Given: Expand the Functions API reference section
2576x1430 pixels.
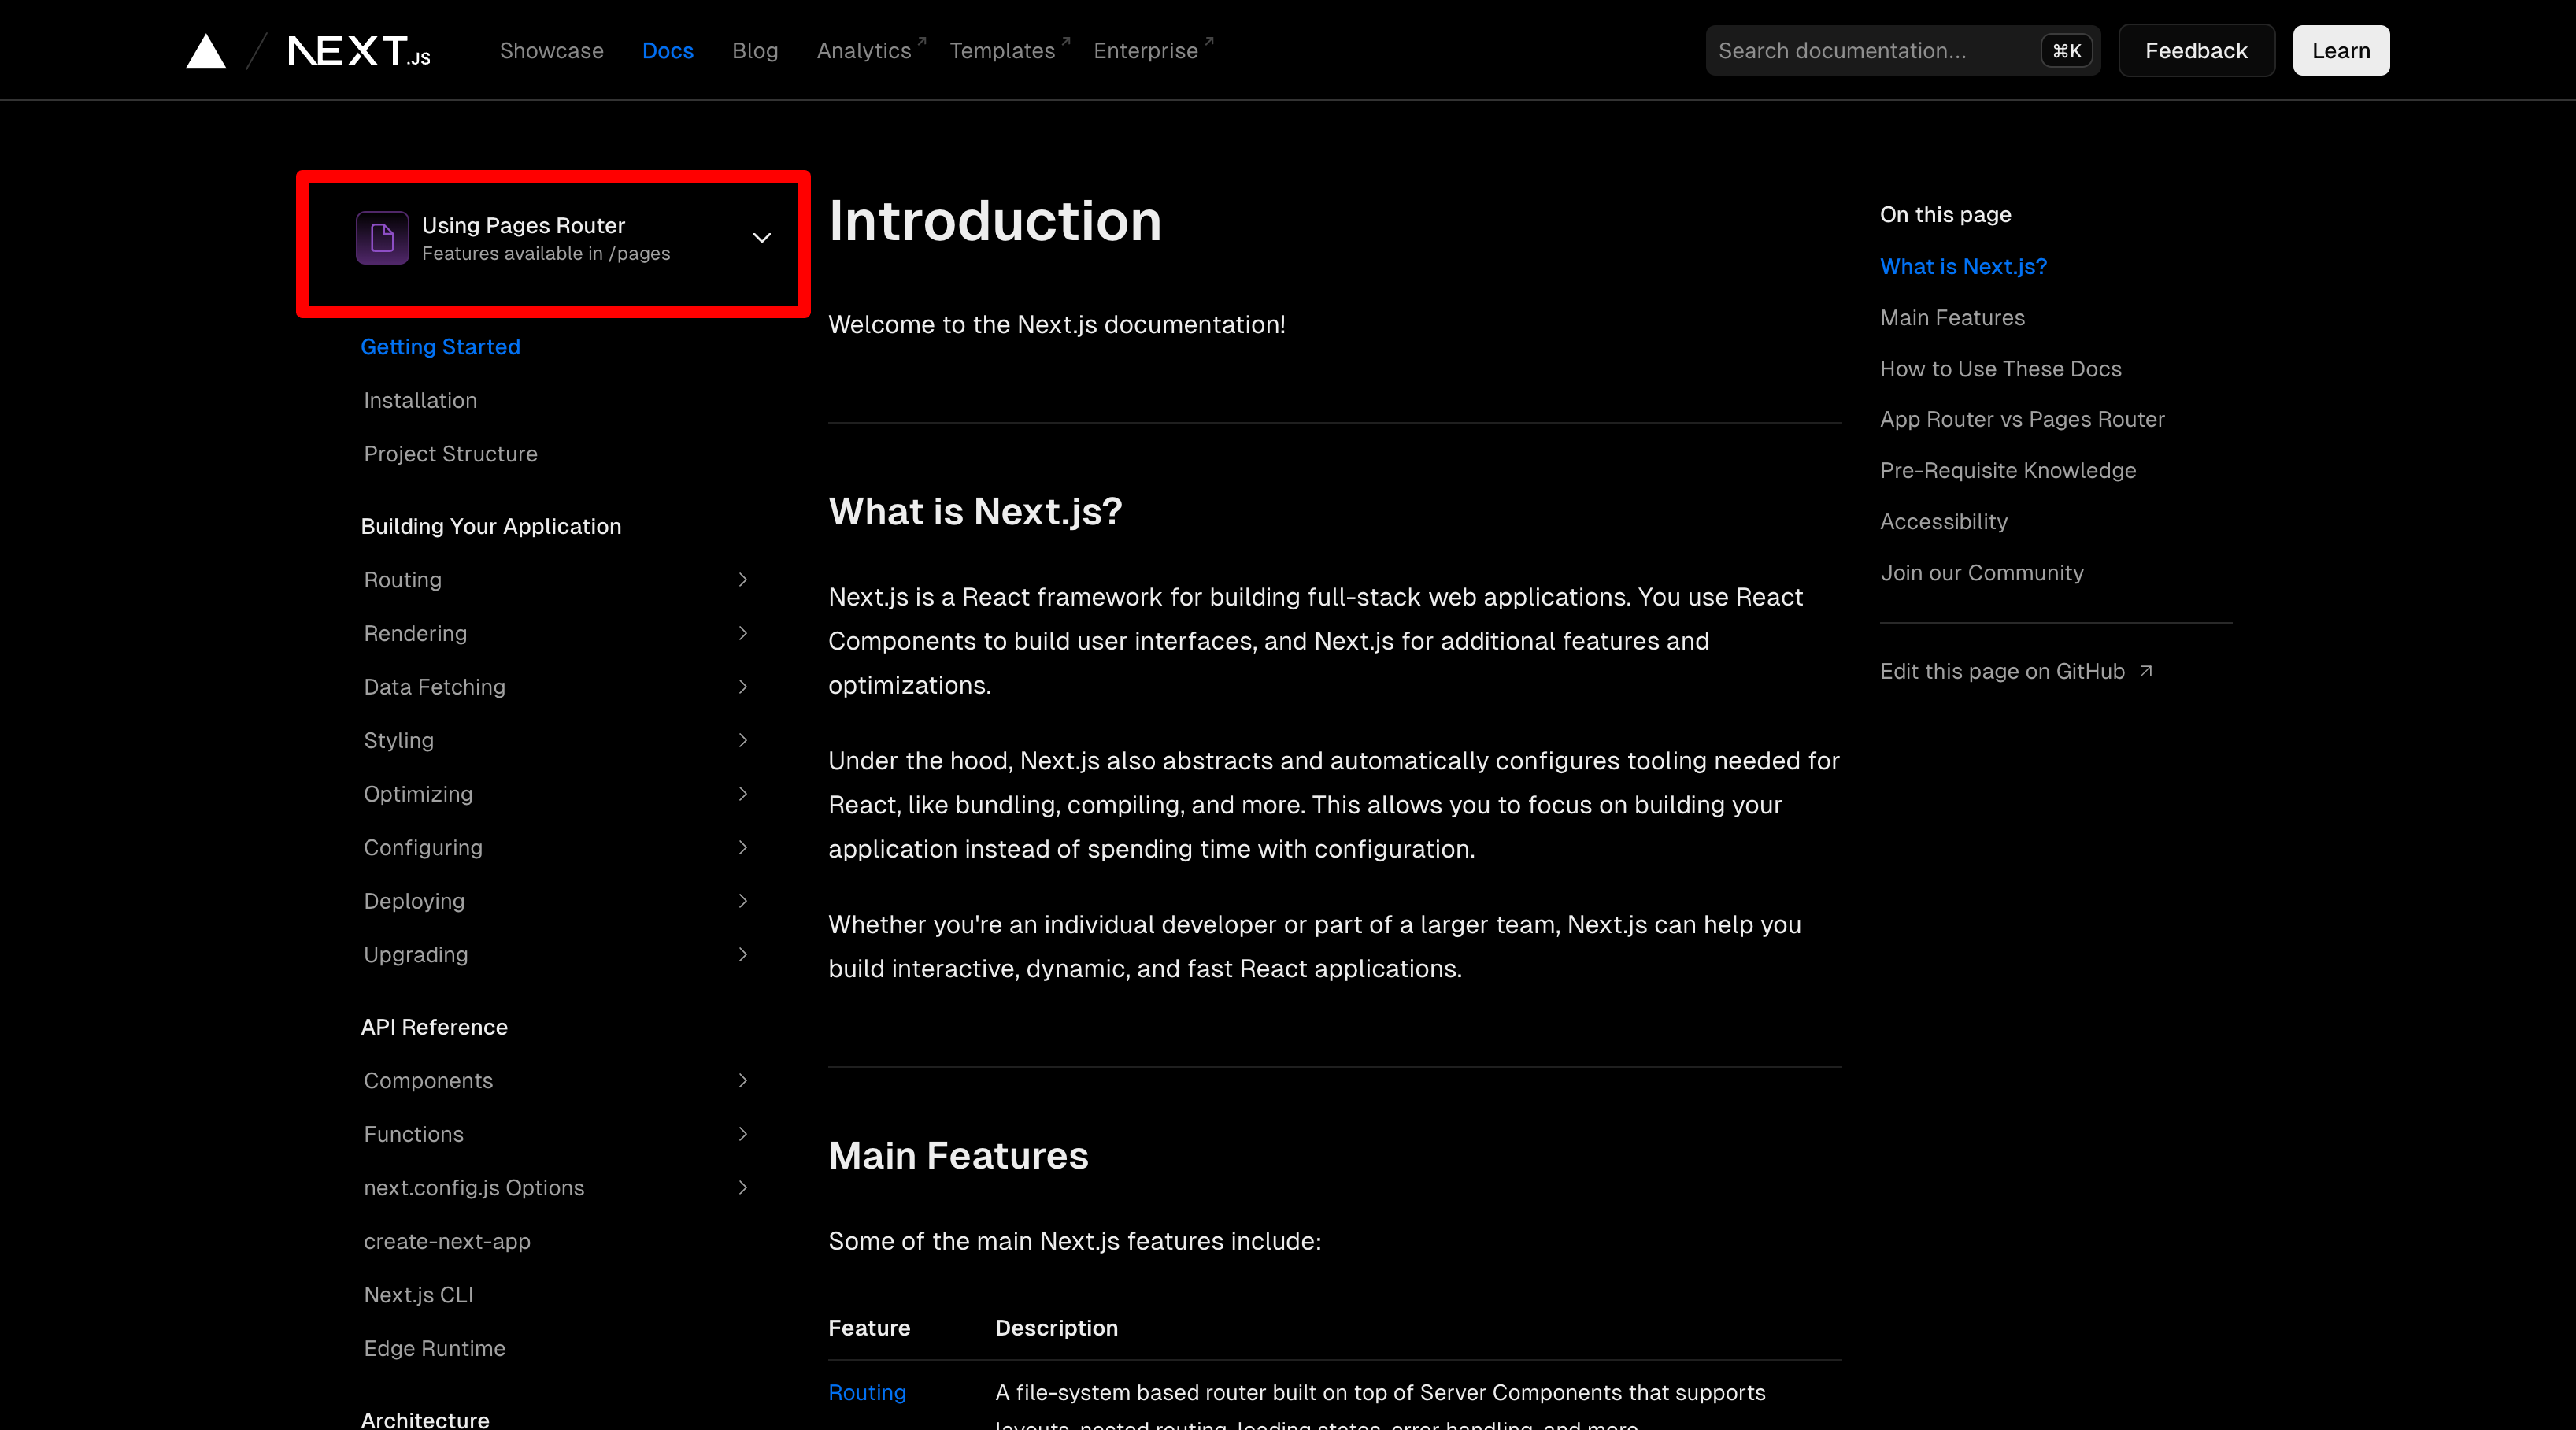Looking at the screenshot, I should click(742, 1134).
